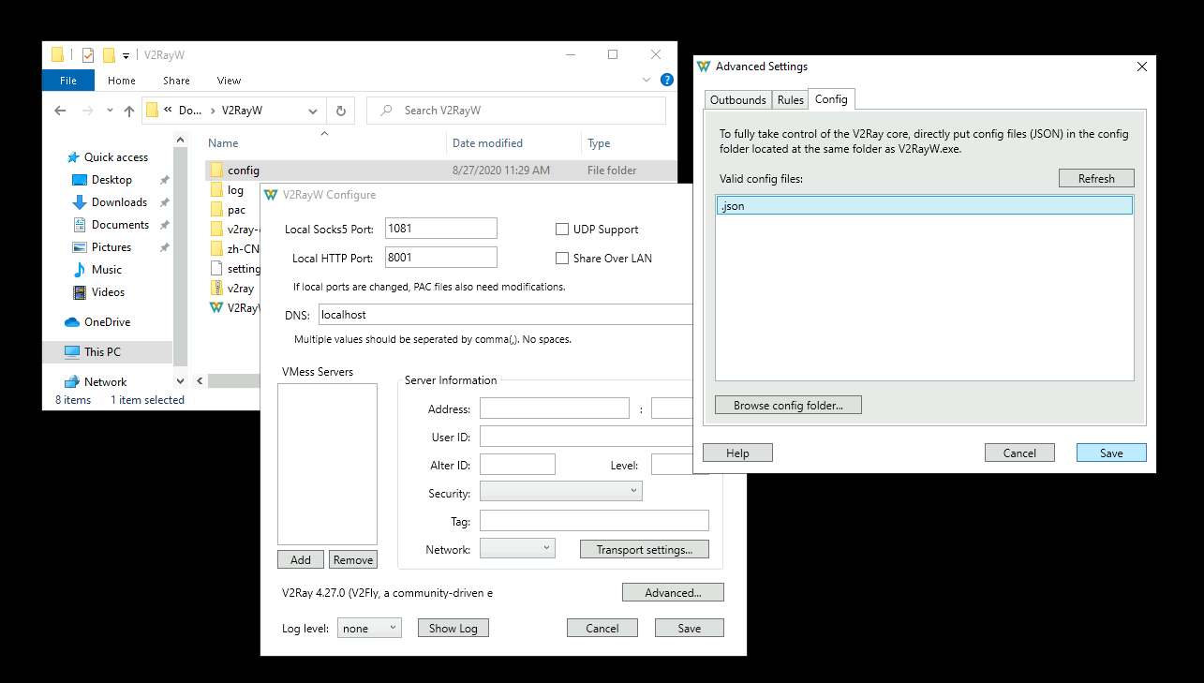Open Transport settings dialog
Image resolution: width=1204 pixels, height=683 pixels.
coord(645,549)
